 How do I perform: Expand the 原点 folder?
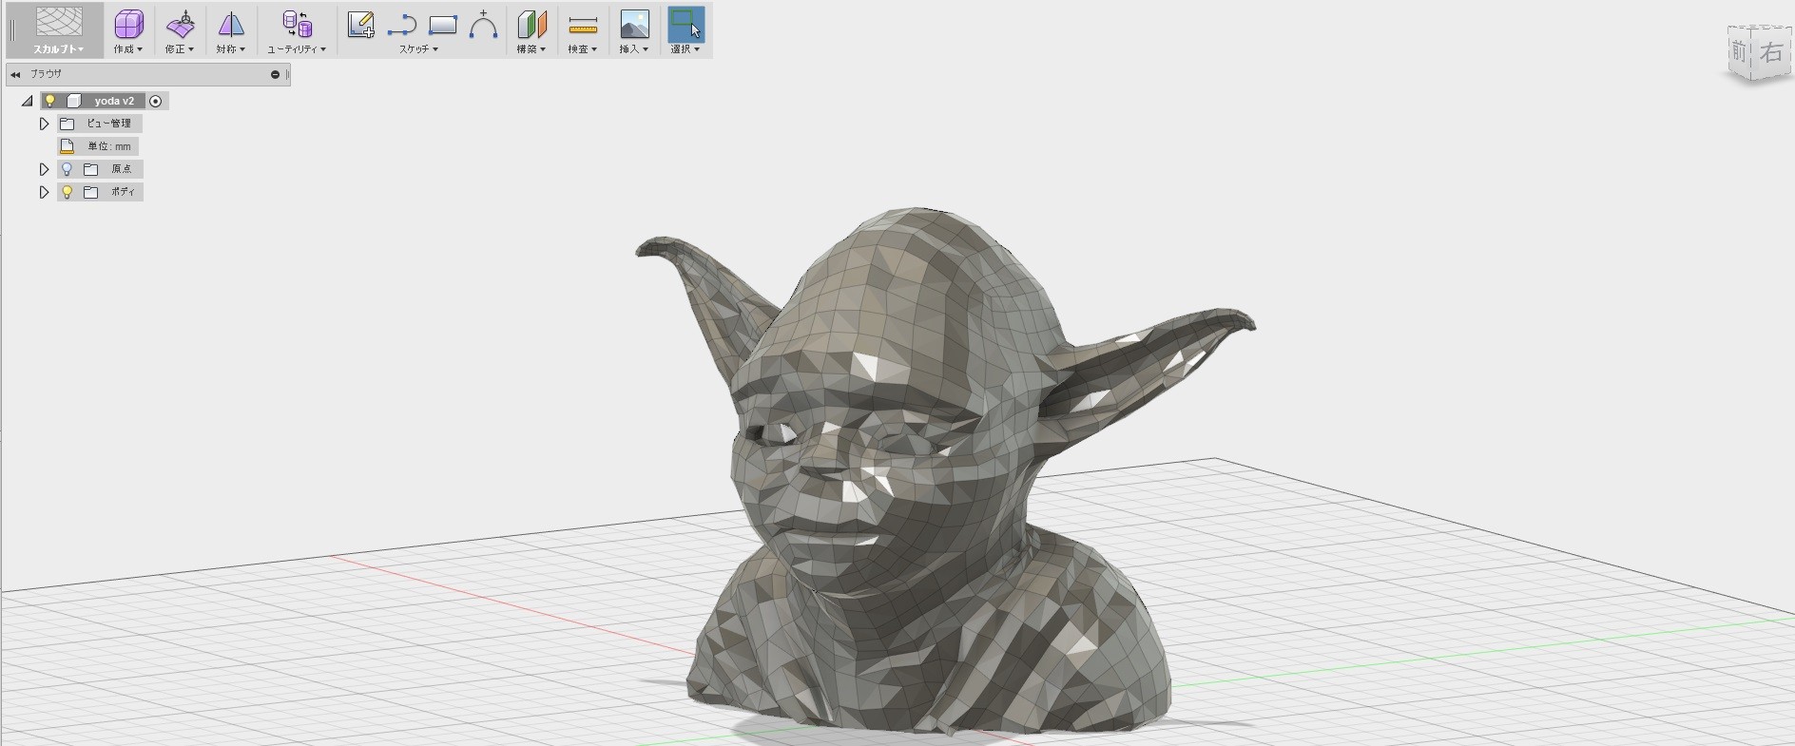pyautogui.click(x=44, y=169)
